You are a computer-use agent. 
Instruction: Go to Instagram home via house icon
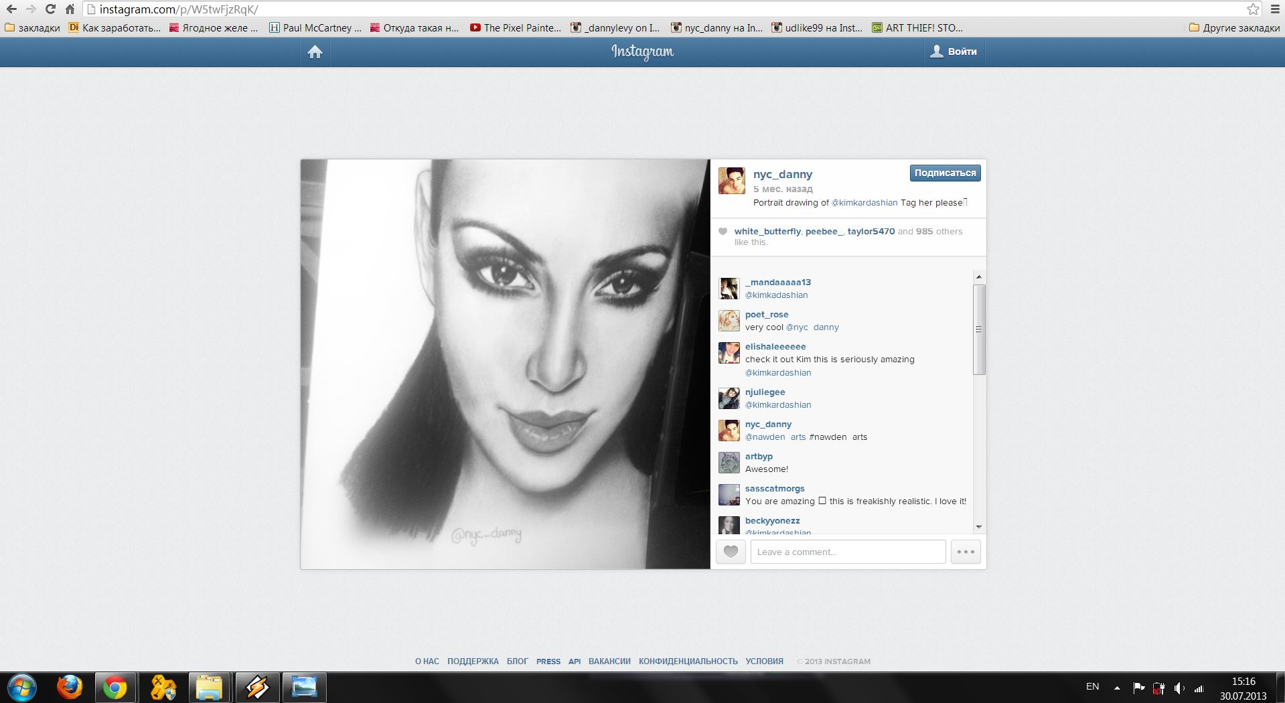click(x=315, y=52)
